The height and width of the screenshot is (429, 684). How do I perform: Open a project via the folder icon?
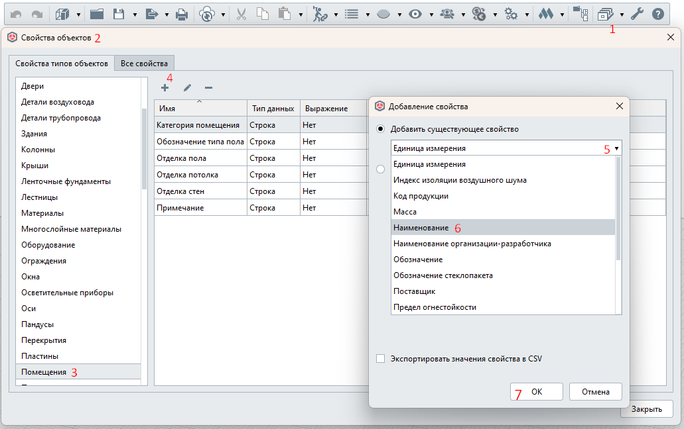tap(97, 15)
